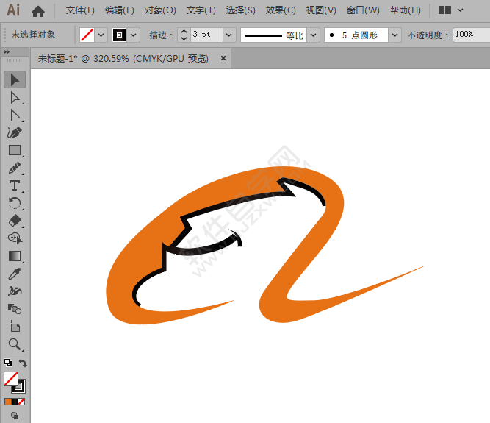
Task: Select the Direct Selection tool
Action: (x=15, y=98)
